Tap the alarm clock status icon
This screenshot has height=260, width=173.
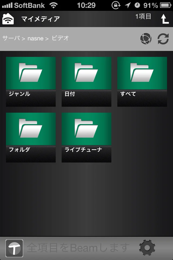coord(137,5)
